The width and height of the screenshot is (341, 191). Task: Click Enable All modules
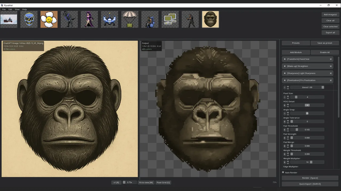click(x=325, y=52)
